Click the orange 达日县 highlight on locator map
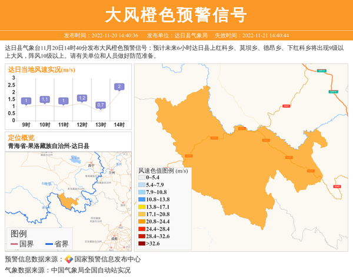 (67, 201)
